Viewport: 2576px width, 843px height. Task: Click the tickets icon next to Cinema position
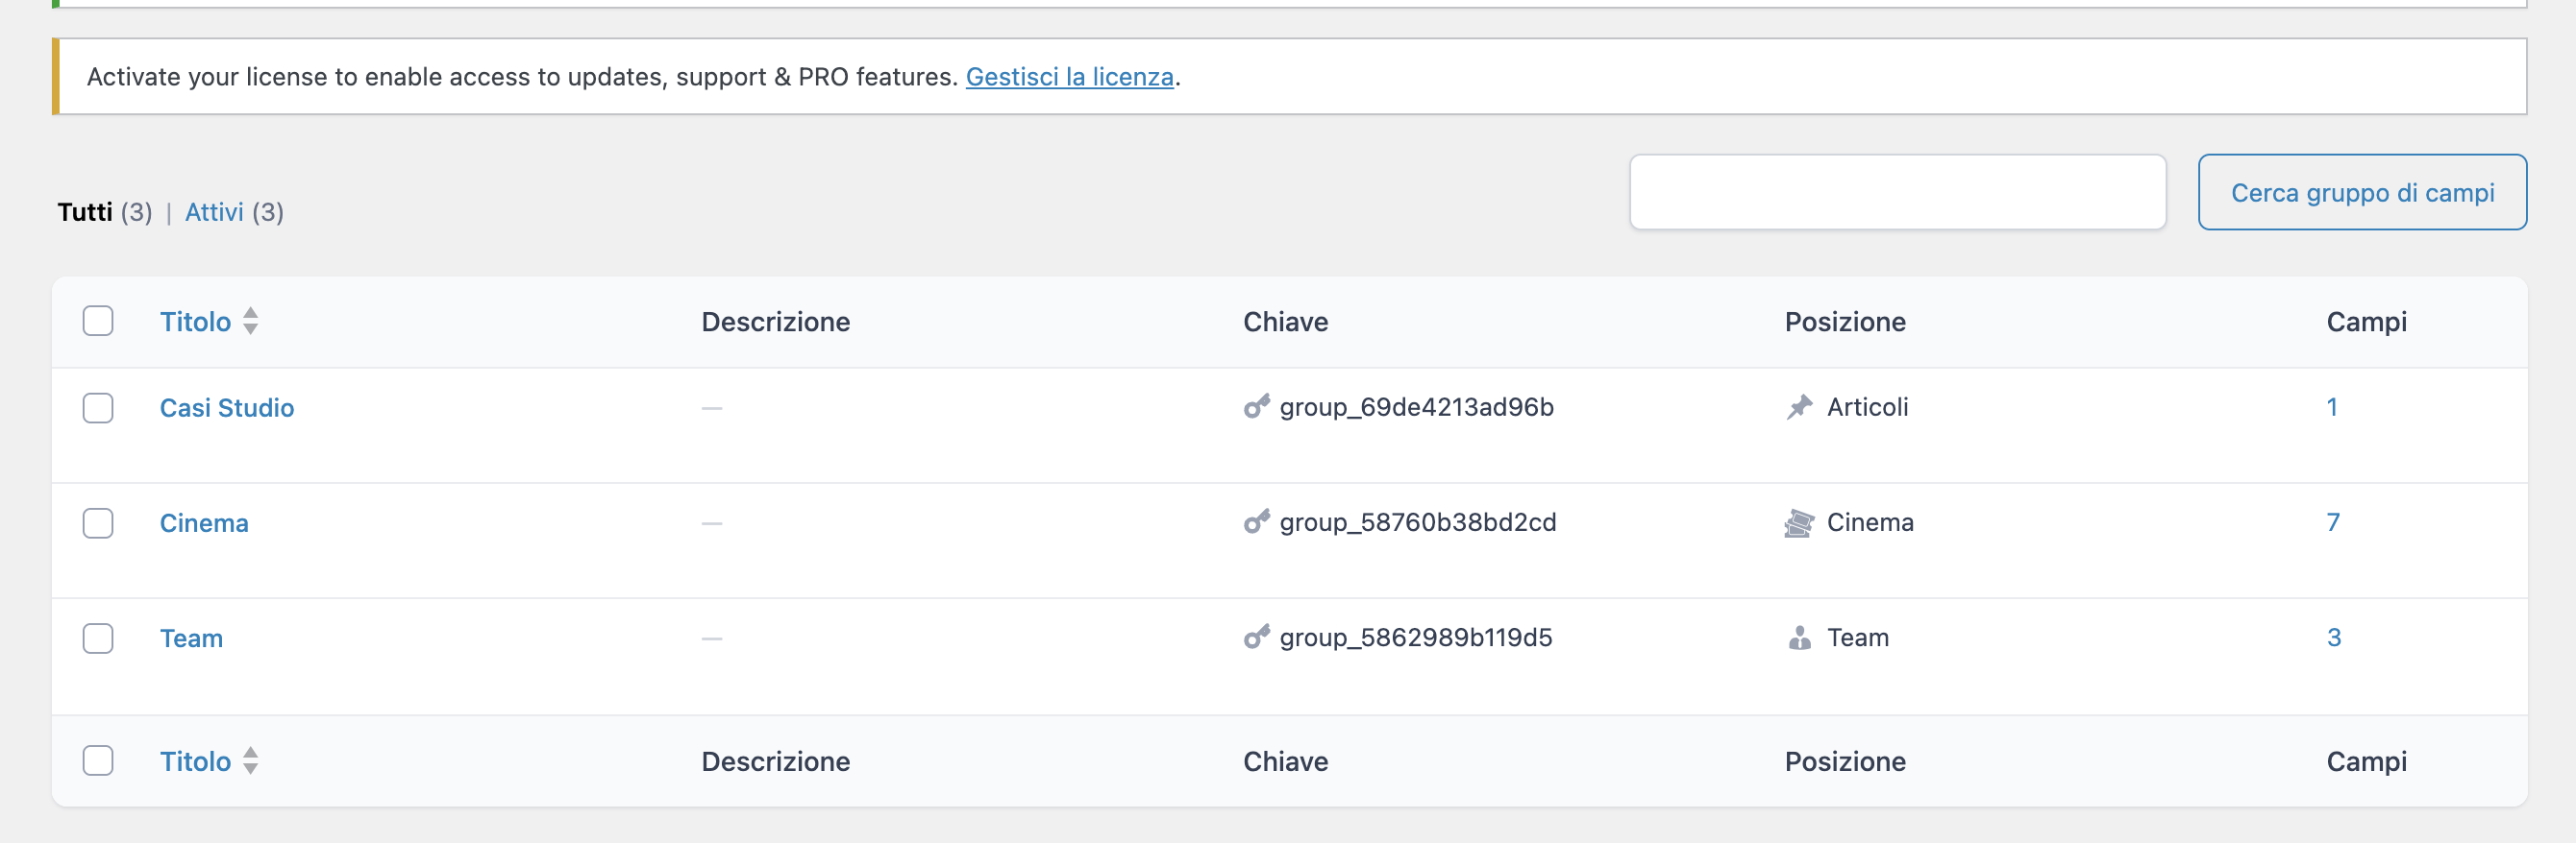[x=1799, y=522]
